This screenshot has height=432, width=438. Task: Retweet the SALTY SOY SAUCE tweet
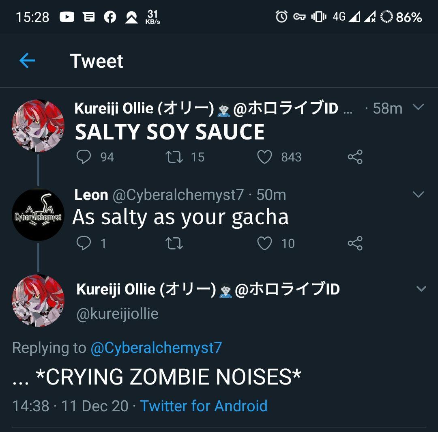pyautogui.click(x=174, y=157)
